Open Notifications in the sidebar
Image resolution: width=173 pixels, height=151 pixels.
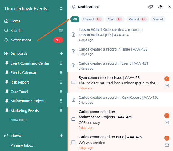coord(18,40)
